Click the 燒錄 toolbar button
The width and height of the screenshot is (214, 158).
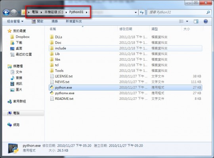pyautogui.click(x=55, y=21)
